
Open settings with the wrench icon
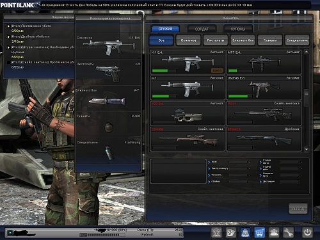tap(288, 232)
